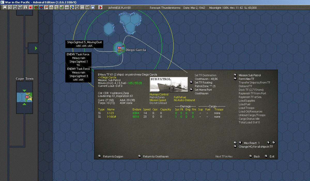The height and width of the screenshot is (181, 310).
Task: Toggle the No Auto-Disband option
Action: [x=184, y=100]
